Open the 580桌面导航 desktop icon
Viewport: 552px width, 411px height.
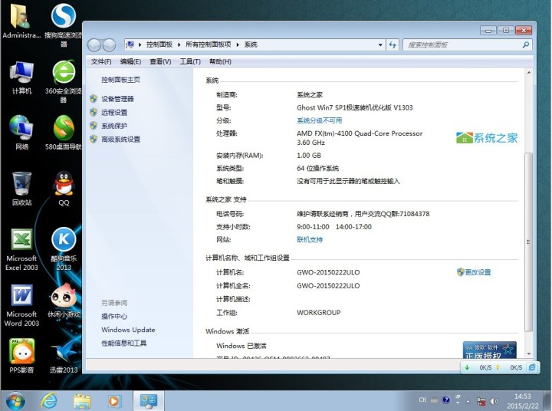pyautogui.click(x=64, y=133)
